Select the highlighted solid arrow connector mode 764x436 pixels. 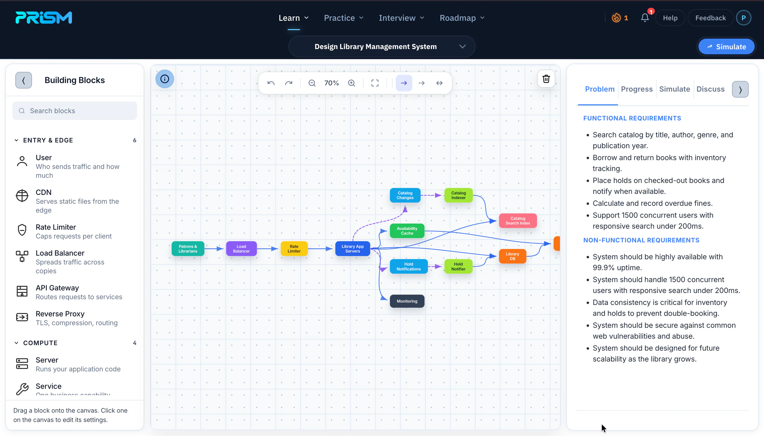[404, 83]
